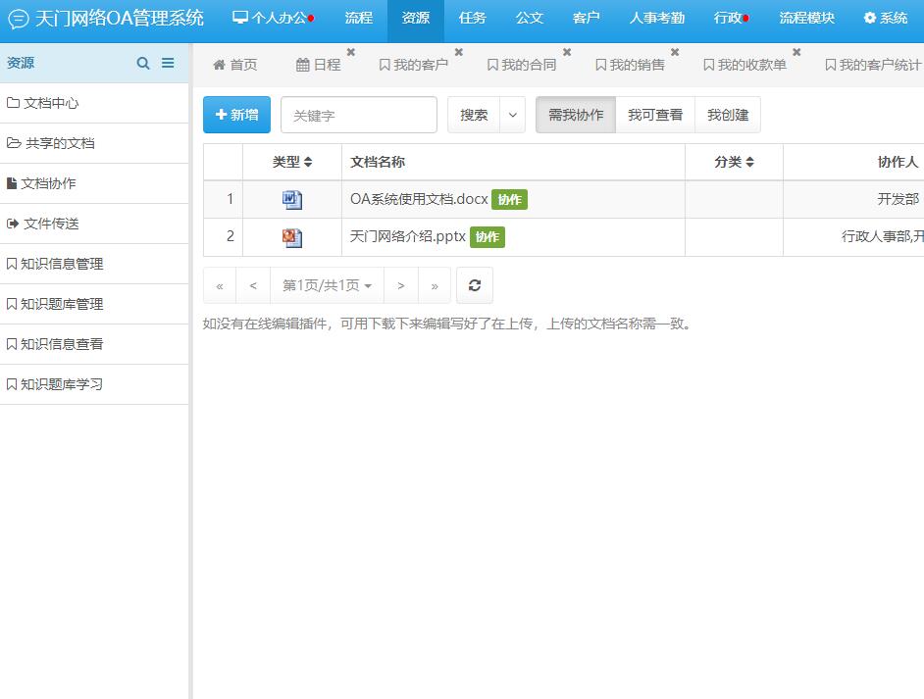
Task: Sort the table by 类型 column
Action: (292, 162)
